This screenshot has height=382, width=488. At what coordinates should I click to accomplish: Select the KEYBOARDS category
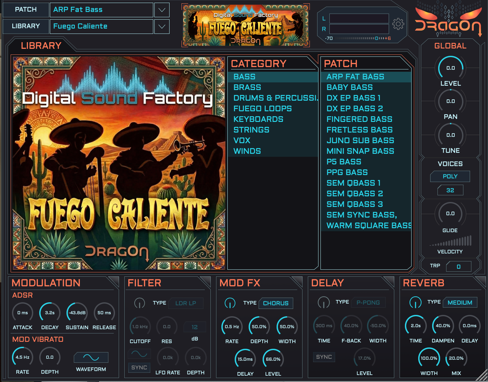pyautogui.click(x=273, y=119)
